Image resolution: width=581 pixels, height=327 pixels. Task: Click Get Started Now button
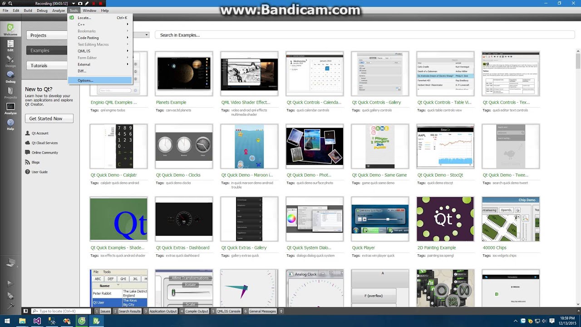pyautogui.click(x=49, y=119)
